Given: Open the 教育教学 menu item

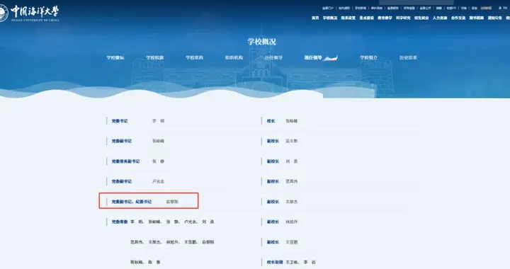Looking at the screenshot, I should [x=385, y=18].
